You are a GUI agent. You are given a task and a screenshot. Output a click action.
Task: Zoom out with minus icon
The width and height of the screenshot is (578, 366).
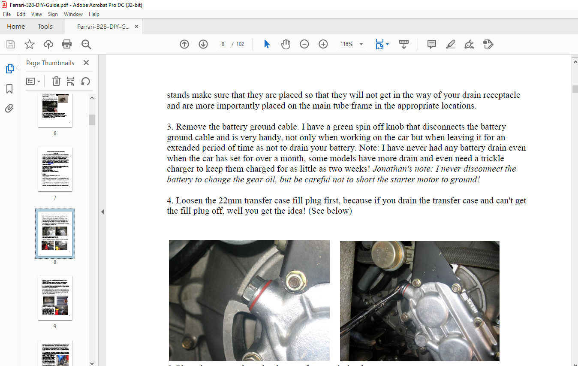point(304,44)
